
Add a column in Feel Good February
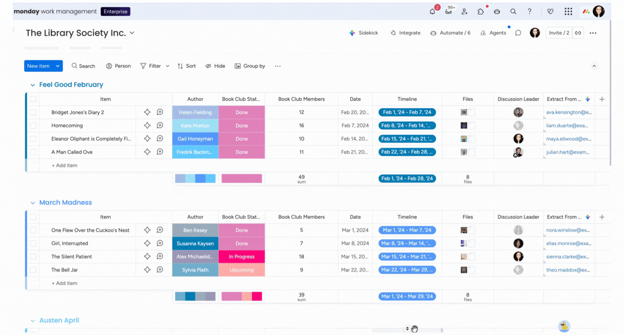pyautogui.click(x=602, y=99)
